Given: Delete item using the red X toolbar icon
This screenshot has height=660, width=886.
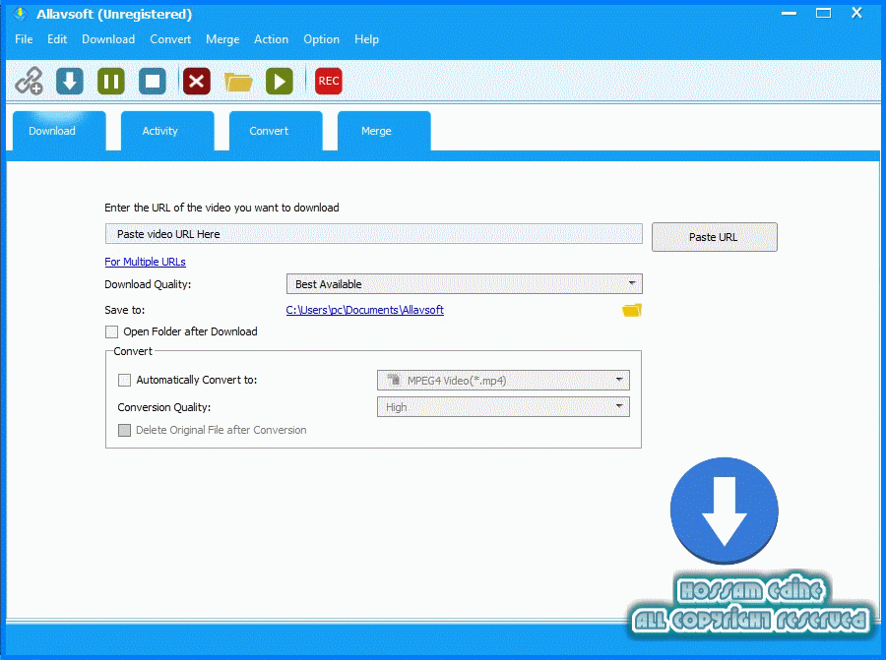Looking at the screenshot, I should [x=197, y=82].
